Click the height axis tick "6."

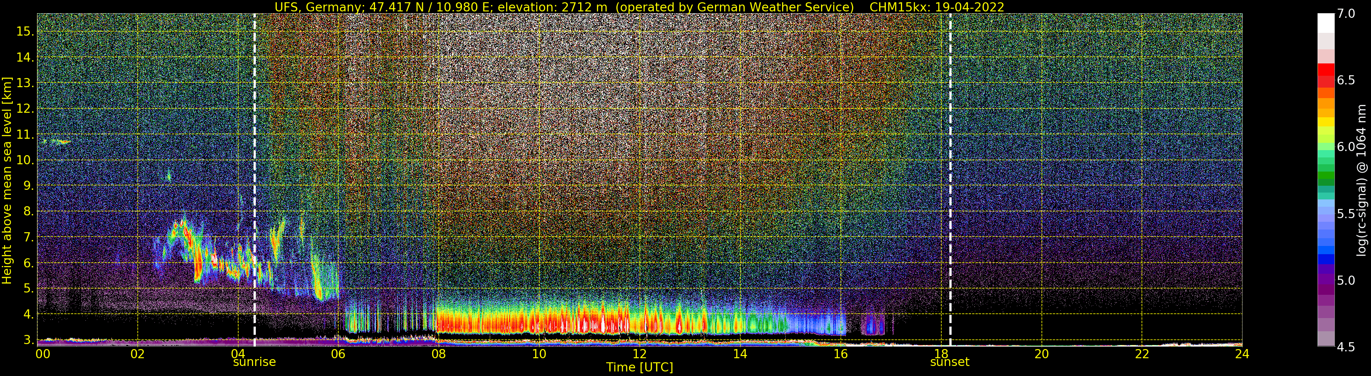pyautogui.click(x=28, y=263)
